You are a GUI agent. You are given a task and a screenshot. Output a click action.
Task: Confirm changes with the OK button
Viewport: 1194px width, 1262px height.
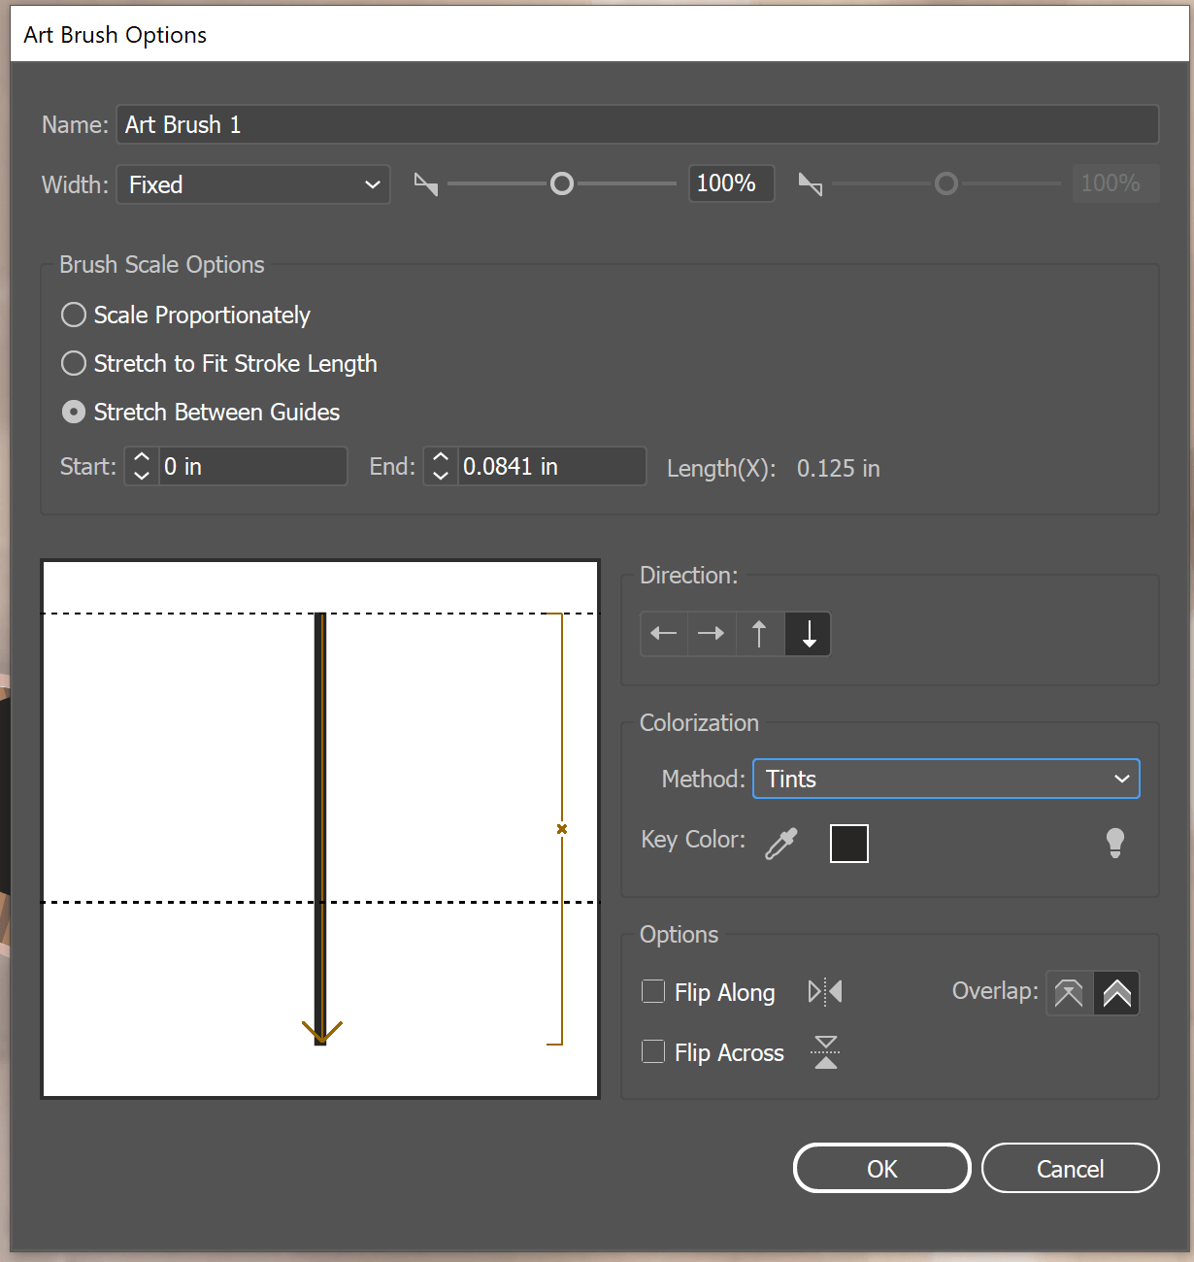tap(880, 1168)
